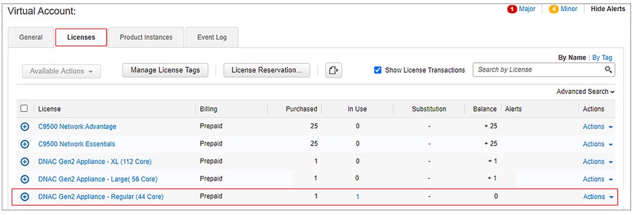Expand Advanced Search options
This screenshot has width=634, height=215.
tap(585, 92)
